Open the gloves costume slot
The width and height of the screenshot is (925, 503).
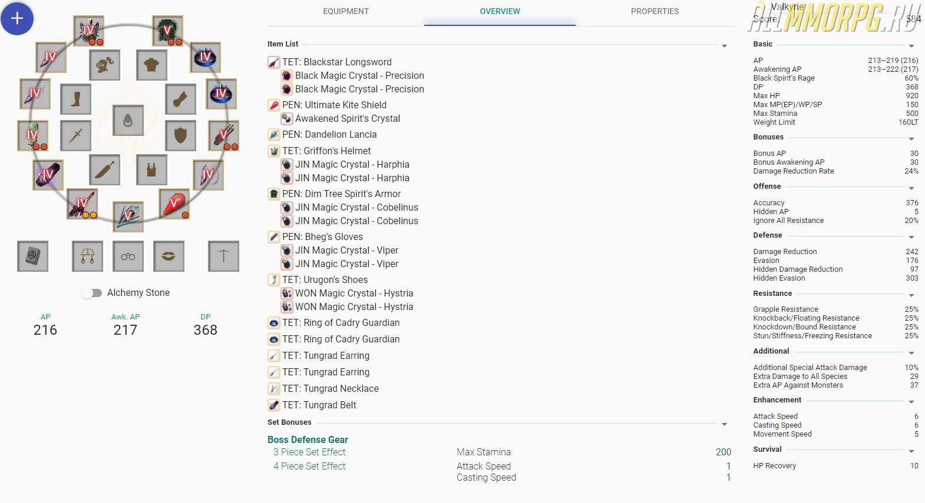pos(180,99)
